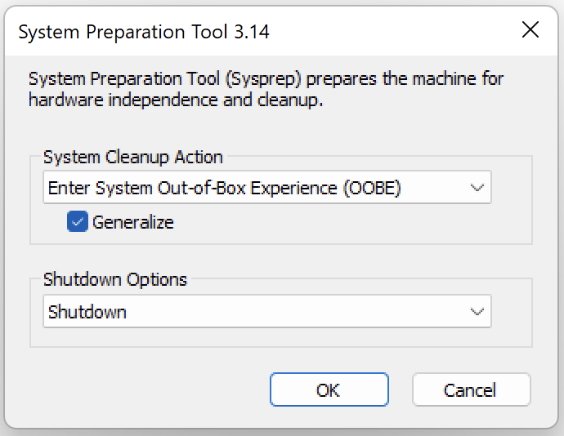Click the 'hardware independence and cleanup' text line

177,100
